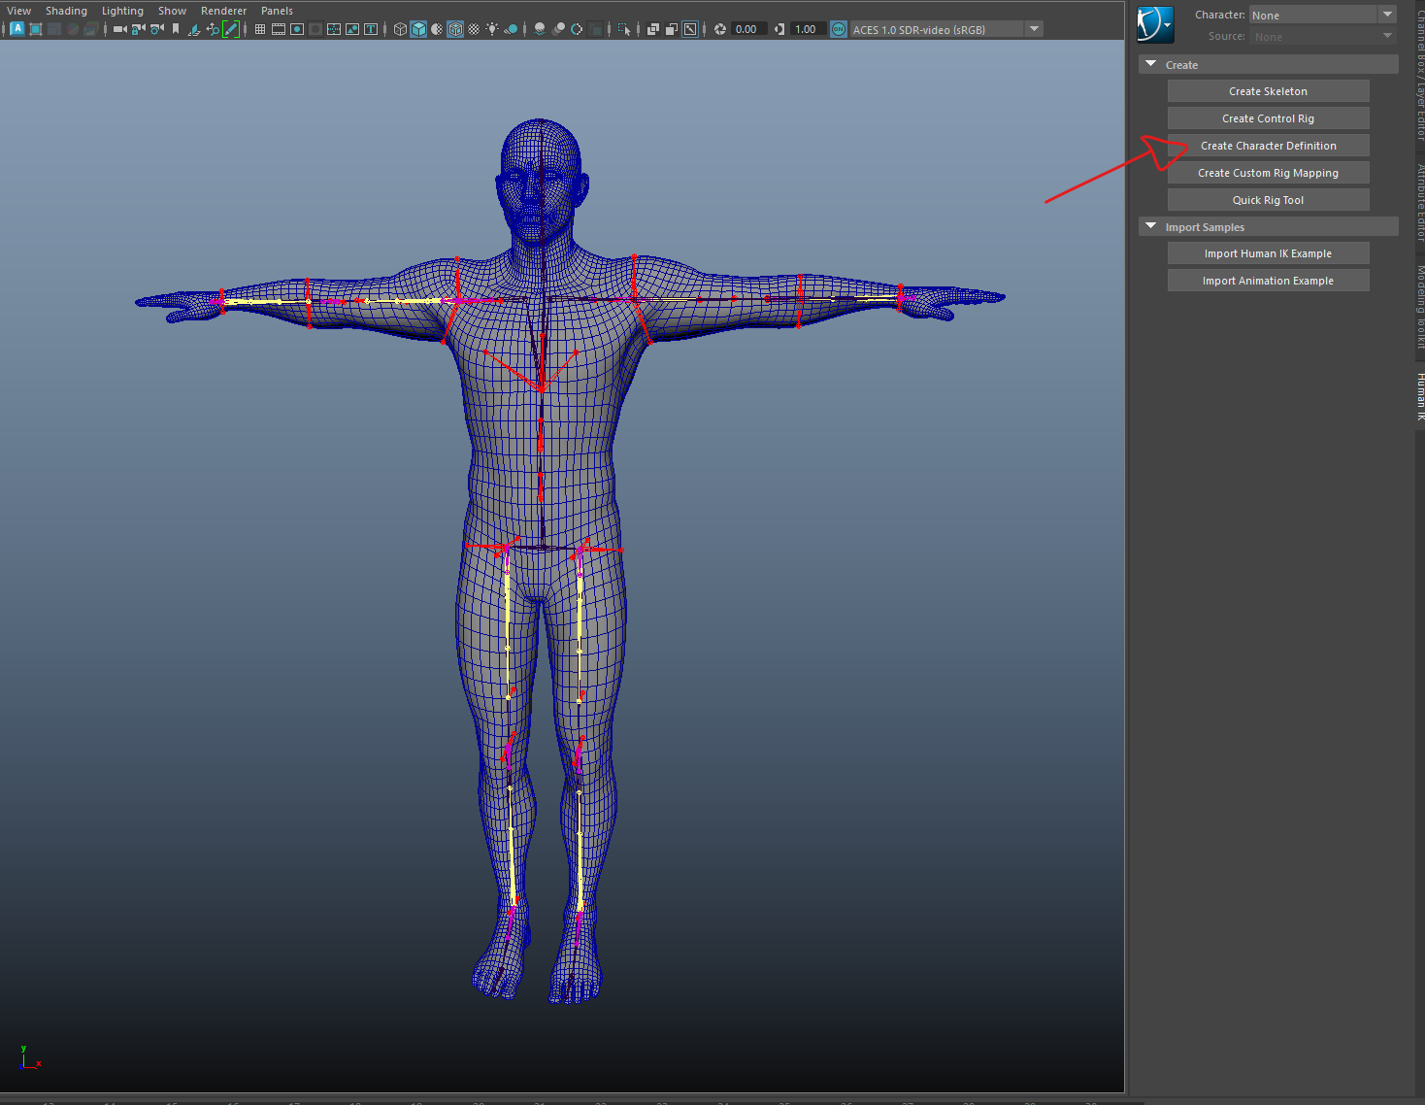Screen dimensions: 1425x1105
Task: Collapse the Create section
Action: click(1151, 64)
